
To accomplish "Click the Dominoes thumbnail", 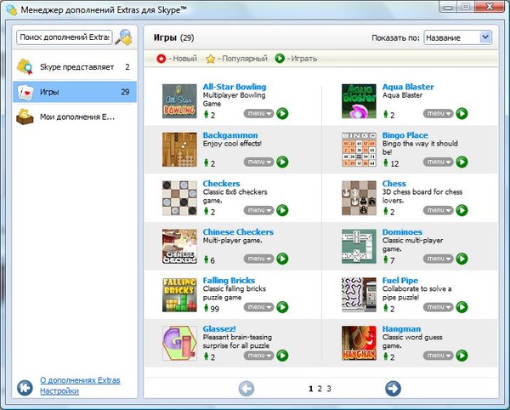I will pos(359,247).
